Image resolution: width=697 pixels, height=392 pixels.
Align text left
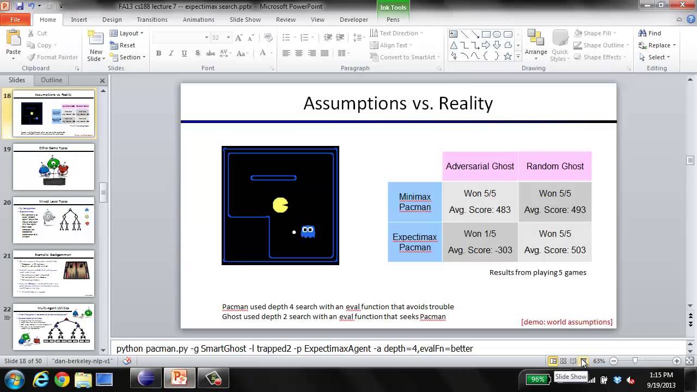pyautogui.click(x=286, y=53)
